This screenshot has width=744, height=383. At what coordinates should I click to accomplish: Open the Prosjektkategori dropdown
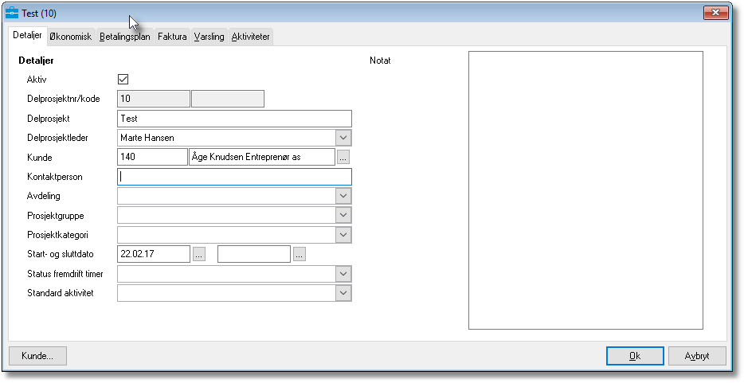(x=343, y=235)
